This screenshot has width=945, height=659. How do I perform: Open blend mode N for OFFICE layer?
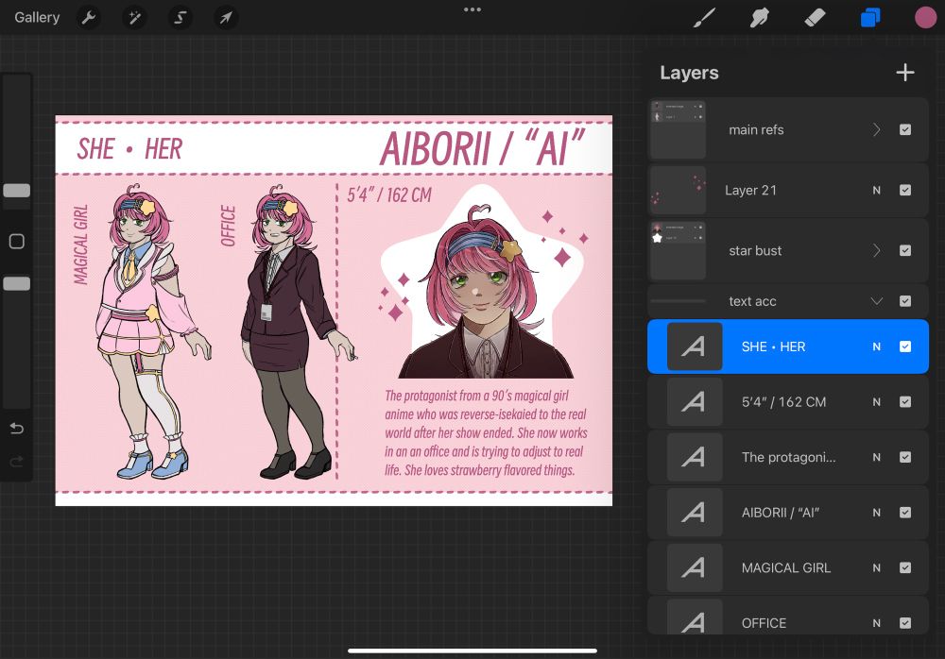[877, 623]
